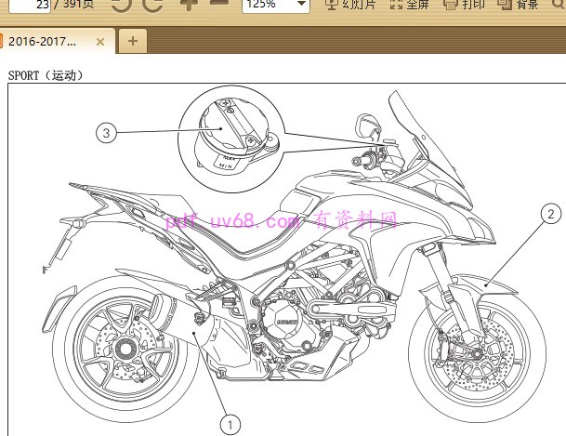Close the 2016-2017 document tab
The height and width of the screenshot is (436, 566).
coord(100,42)
